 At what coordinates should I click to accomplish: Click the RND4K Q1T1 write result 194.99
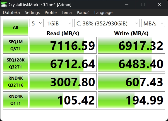click(x=131, y=100)
